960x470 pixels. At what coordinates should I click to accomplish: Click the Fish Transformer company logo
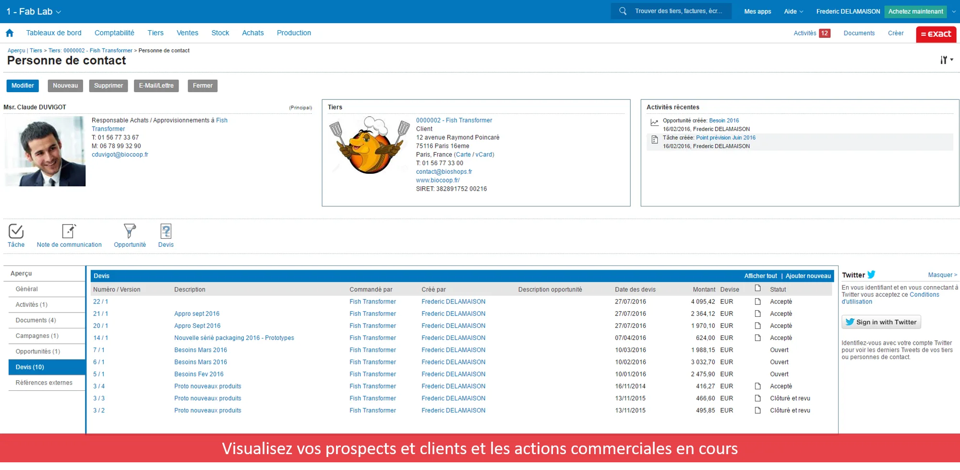click(370, 145)
